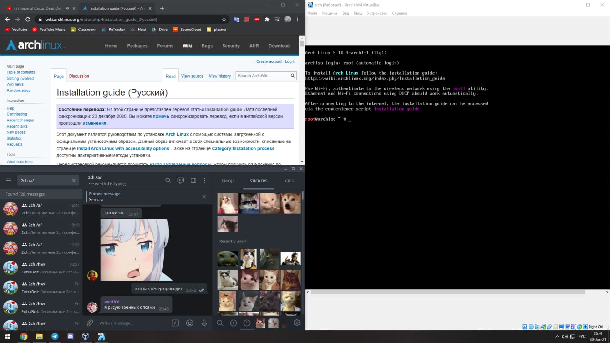This screenshot has width=610, height=343.
Task: Open Google Translate extension icon
Action: pyautogui.click(x=237, y=20)
